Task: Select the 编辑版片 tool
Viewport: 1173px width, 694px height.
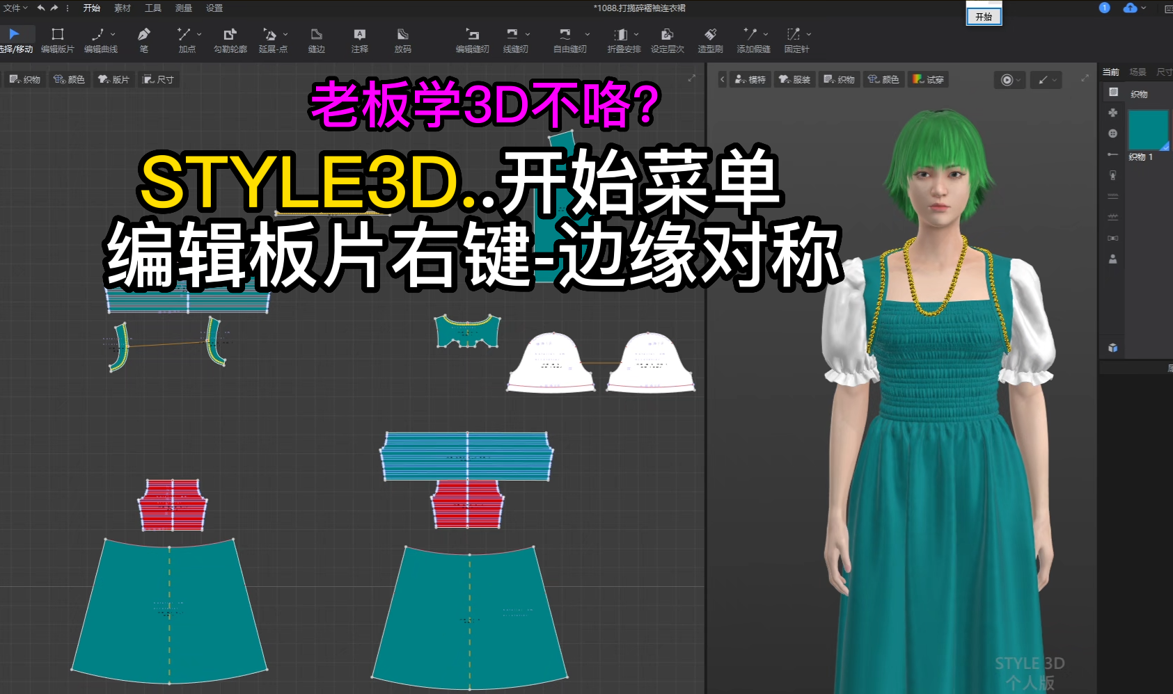Action: pyautogui.click(x=58, y=40)
